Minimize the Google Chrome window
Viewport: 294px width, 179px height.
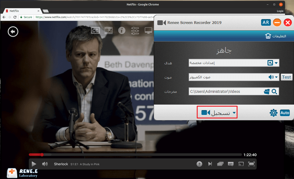point(268,5)
